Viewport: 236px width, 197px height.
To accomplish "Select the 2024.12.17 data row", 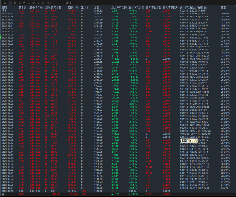I will [x=7, y=14].
